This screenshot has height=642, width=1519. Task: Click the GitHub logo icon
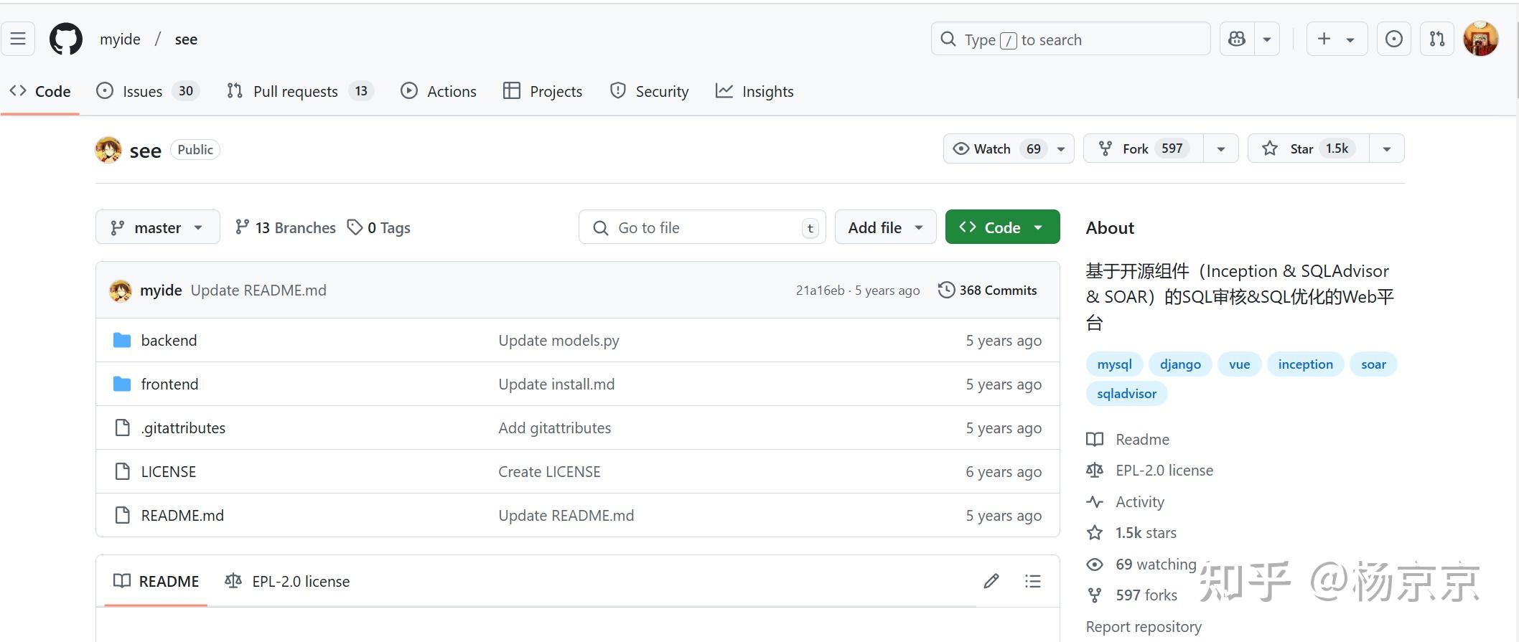[x=65, y=39]
